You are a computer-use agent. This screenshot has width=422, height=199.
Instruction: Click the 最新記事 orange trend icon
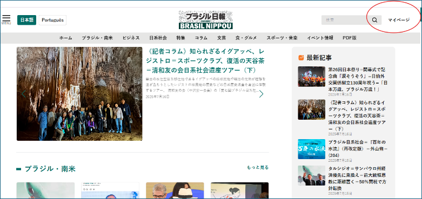pos(301,58)
